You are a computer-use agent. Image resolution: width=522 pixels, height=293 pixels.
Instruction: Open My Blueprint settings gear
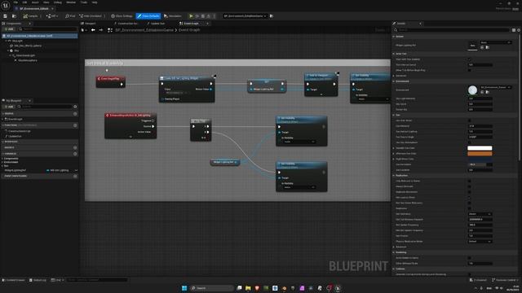(x=75, y=107)
